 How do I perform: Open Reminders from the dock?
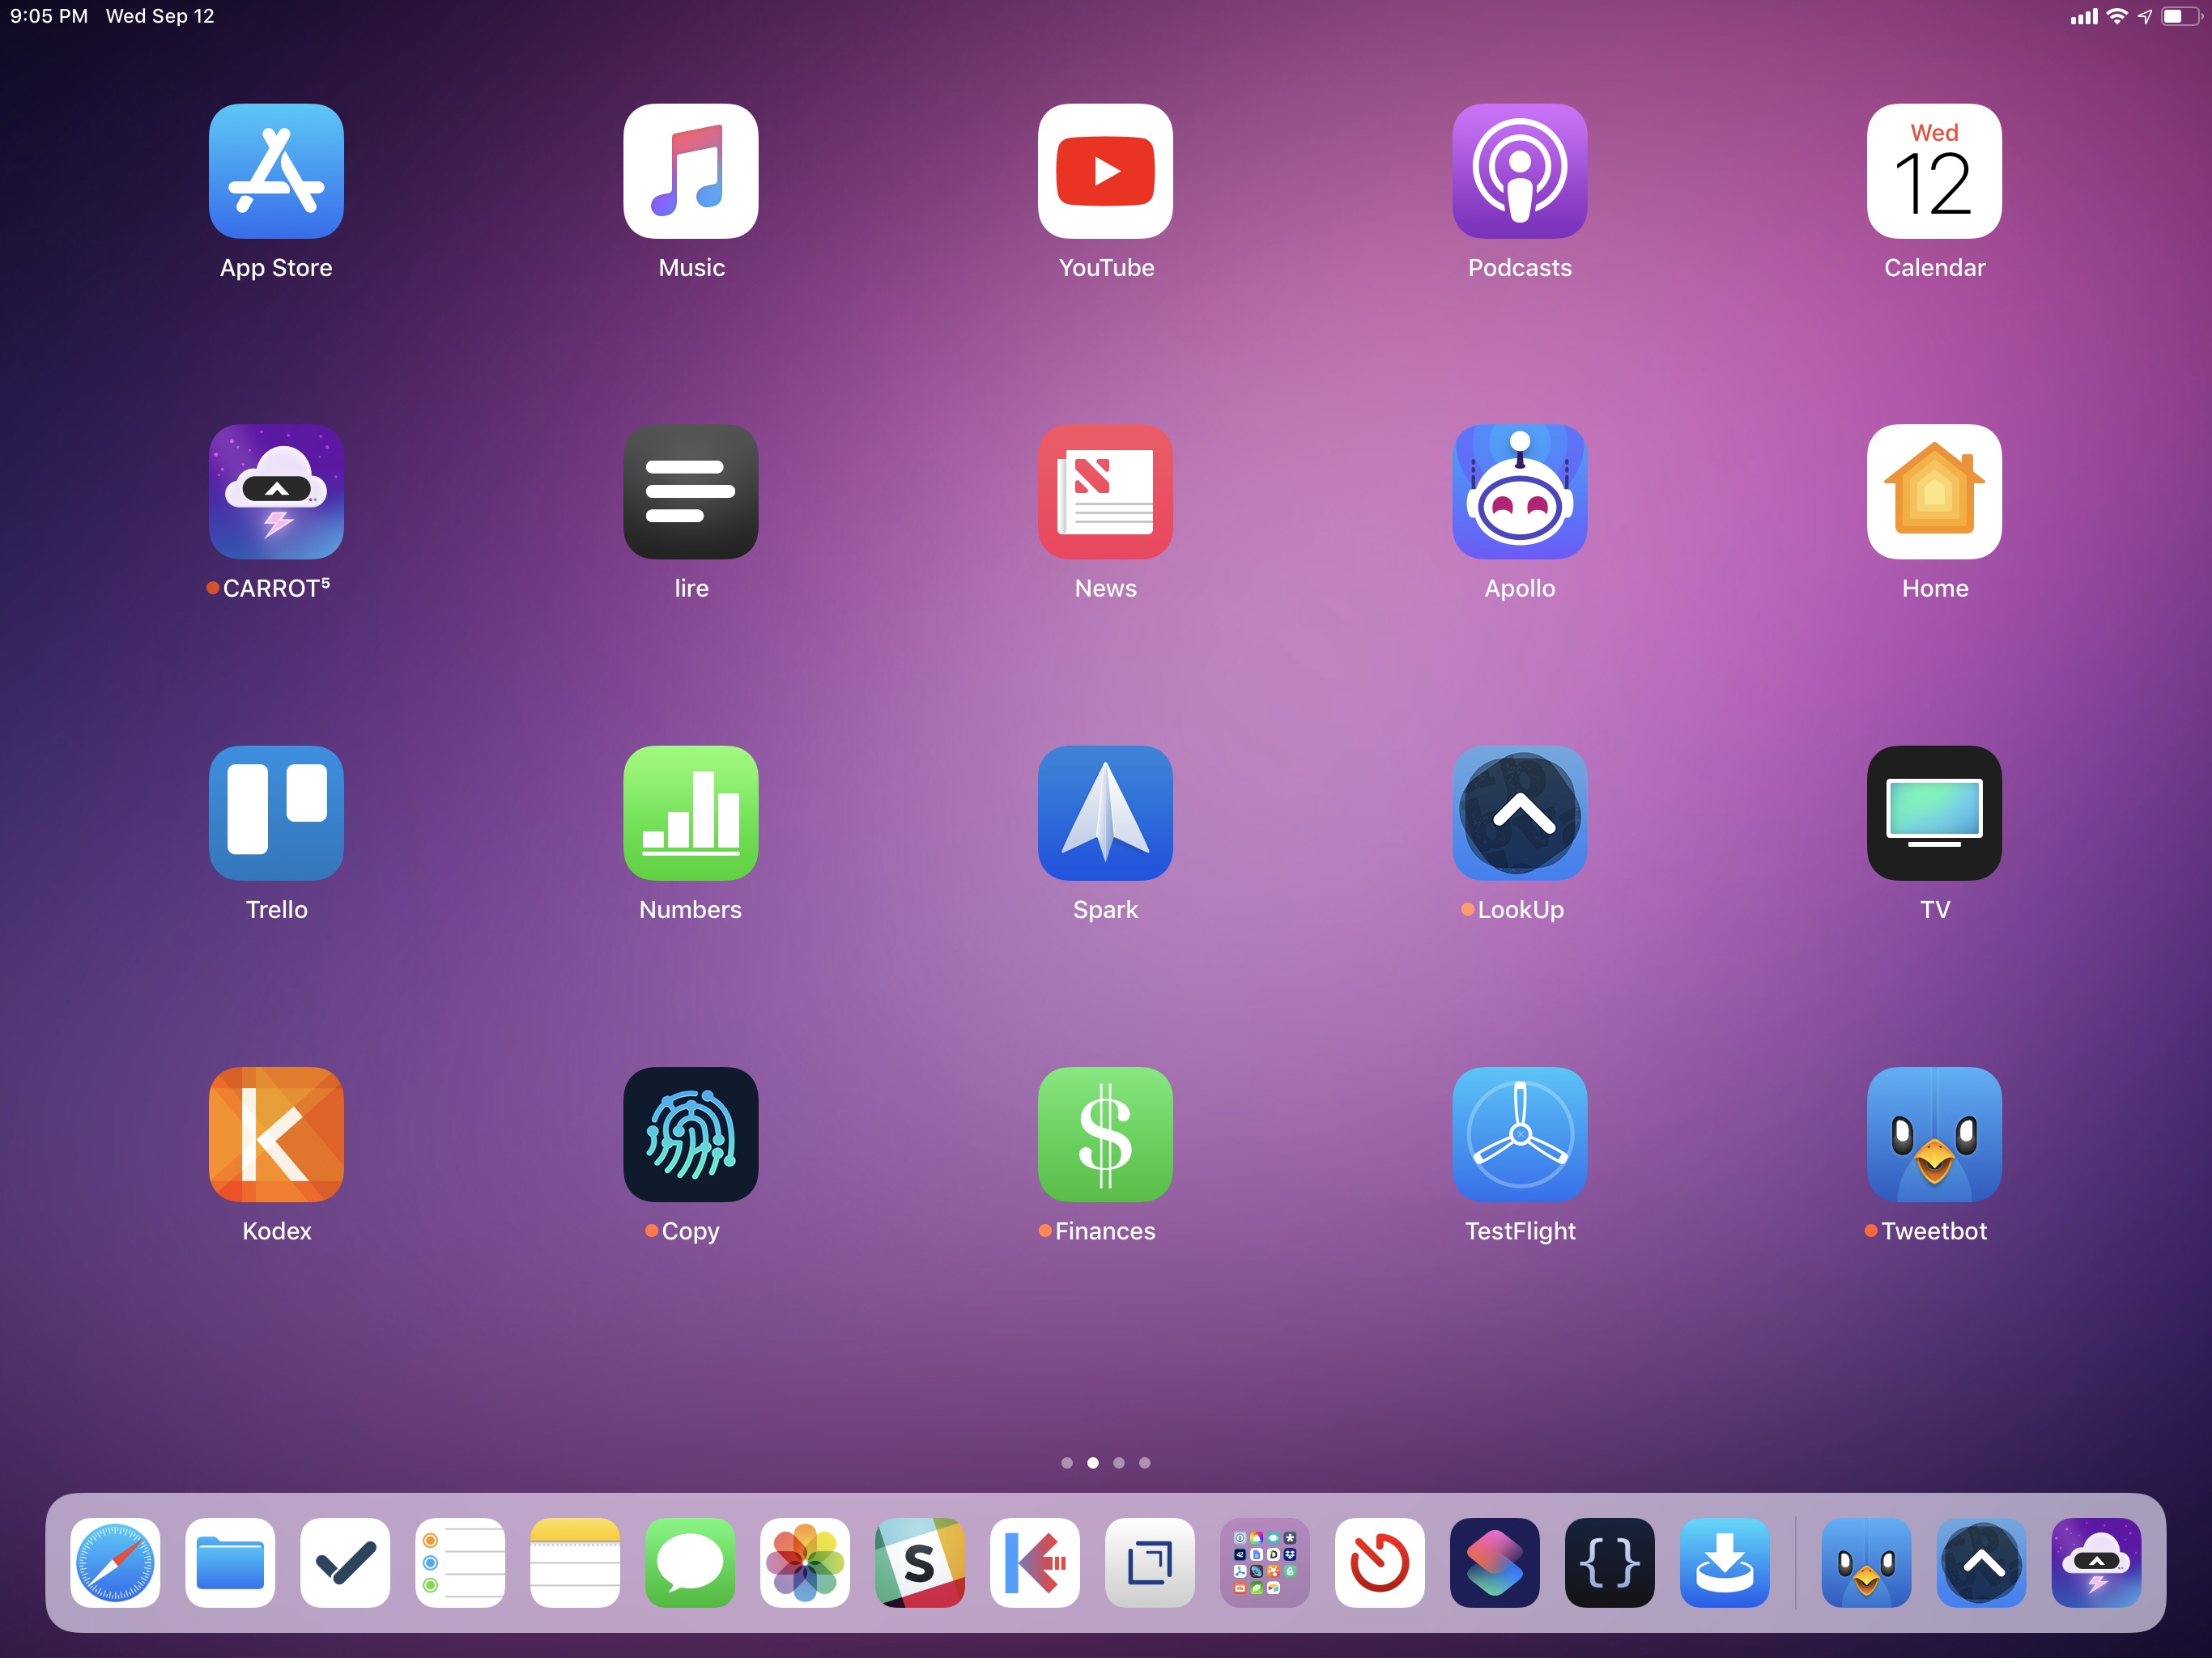click(x=460, y=1563)
